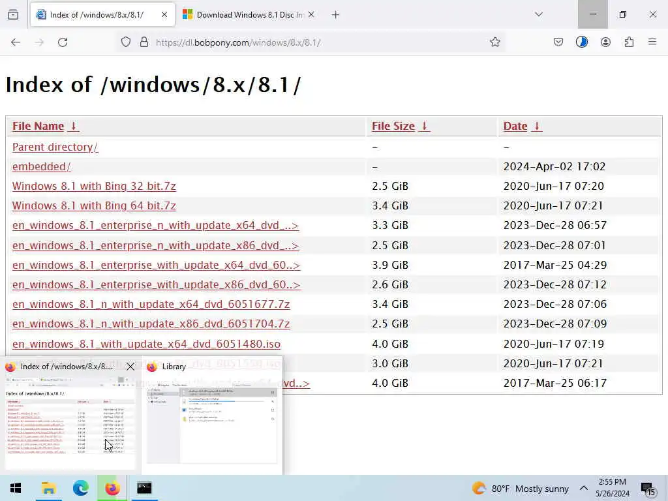Open Firefox View icon in tab bar
The width and height of the screenshot is (668, 501).
(x=13, y=14)
